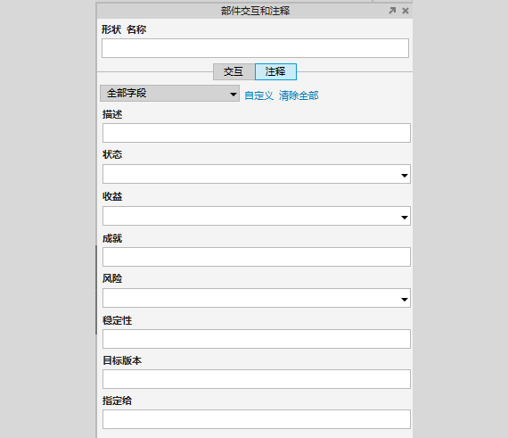Image resolution: width=508 pixels, height=438 pixels.
Task: Expand the 收益 dropdown arrow
Action: click(405, 218)
